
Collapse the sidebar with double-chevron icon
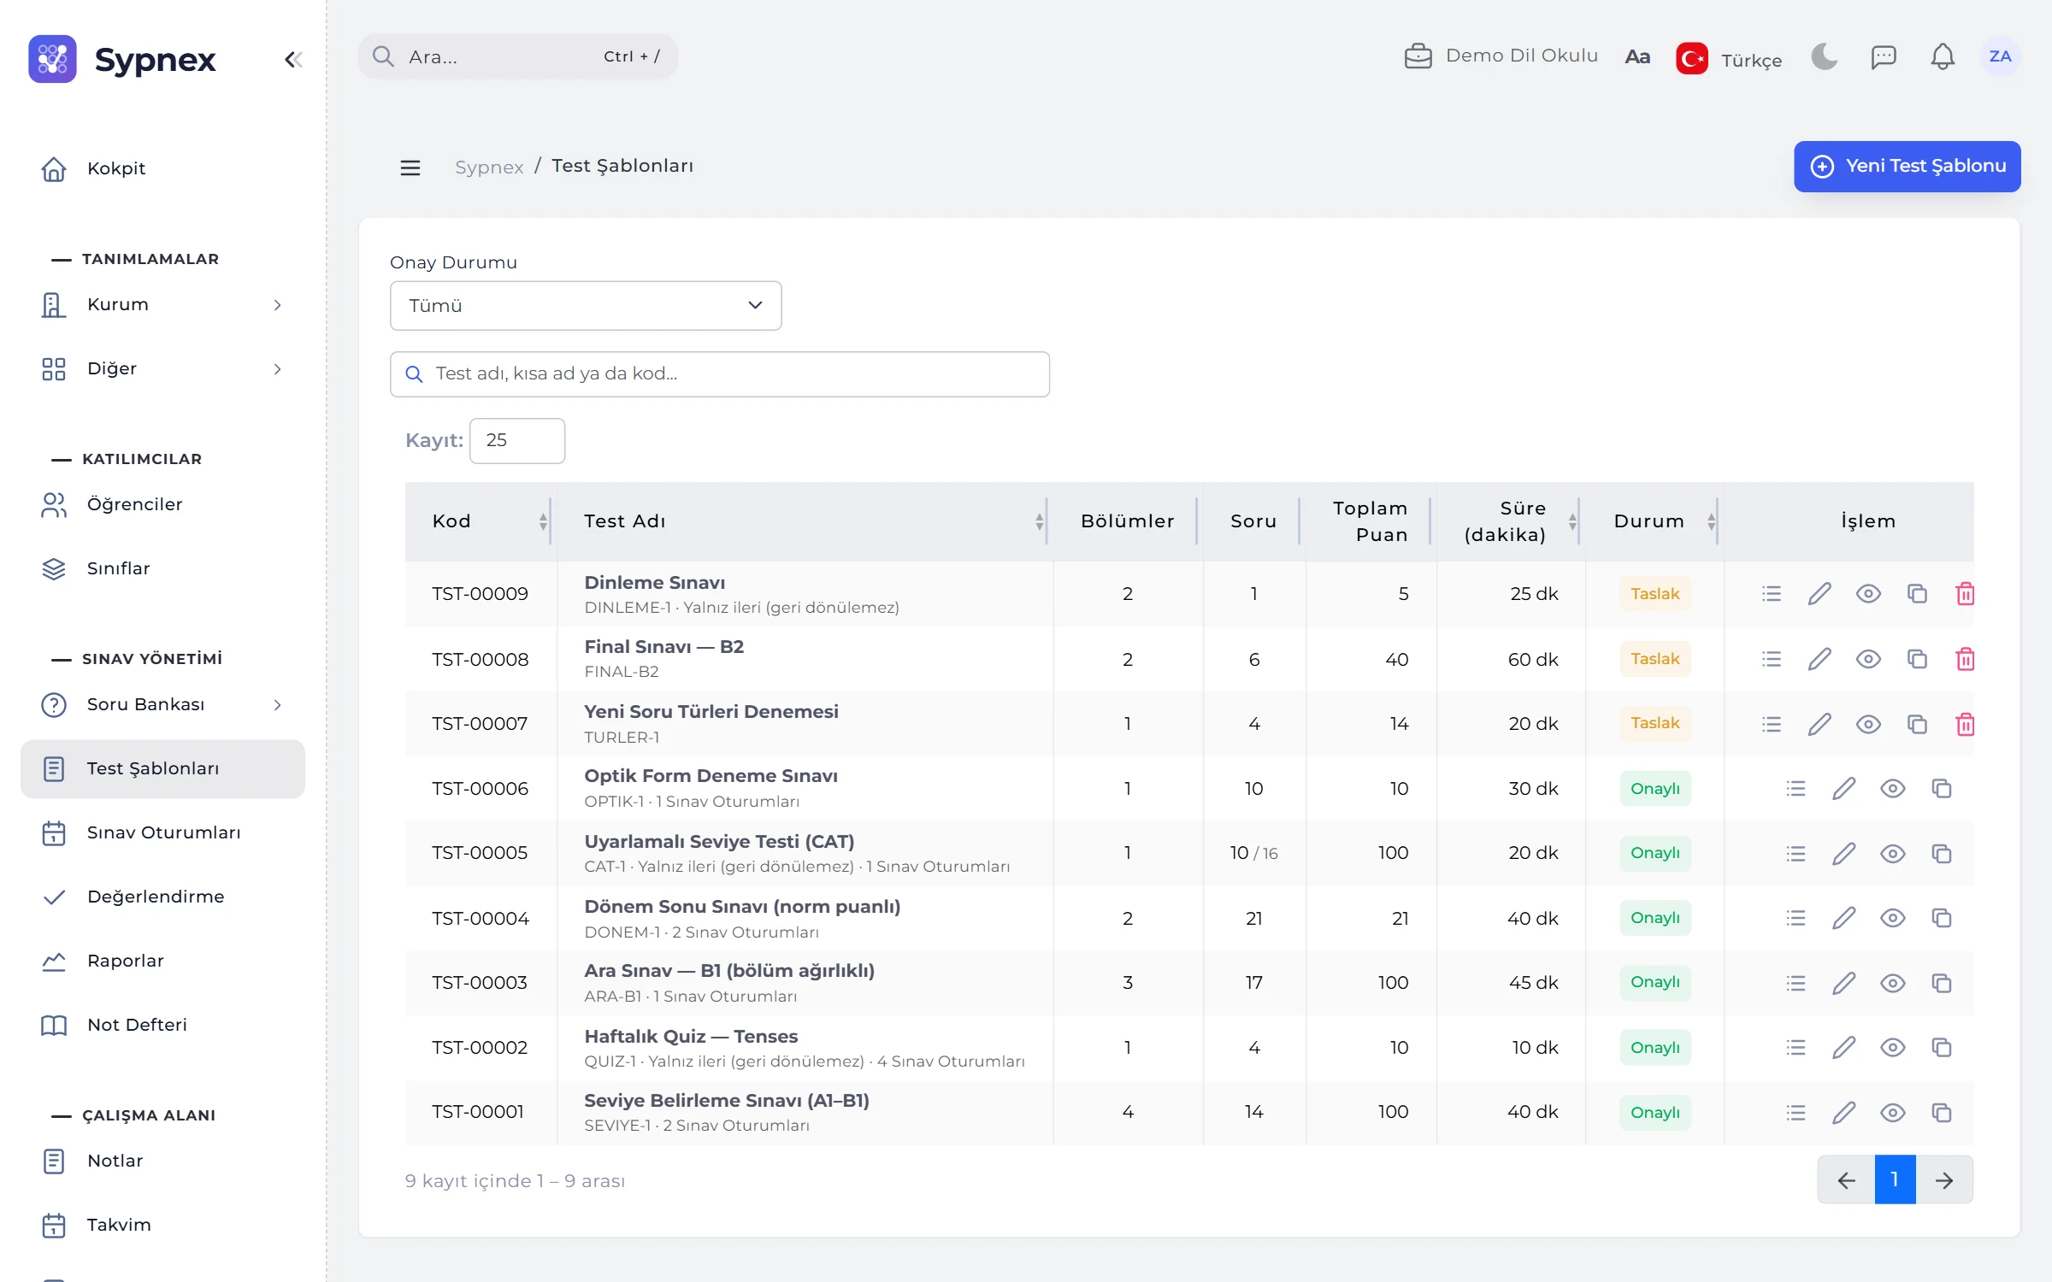point(293,59)
